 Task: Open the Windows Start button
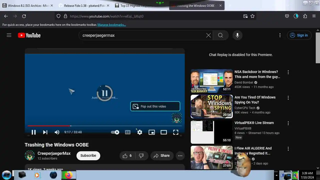(6, 175)
